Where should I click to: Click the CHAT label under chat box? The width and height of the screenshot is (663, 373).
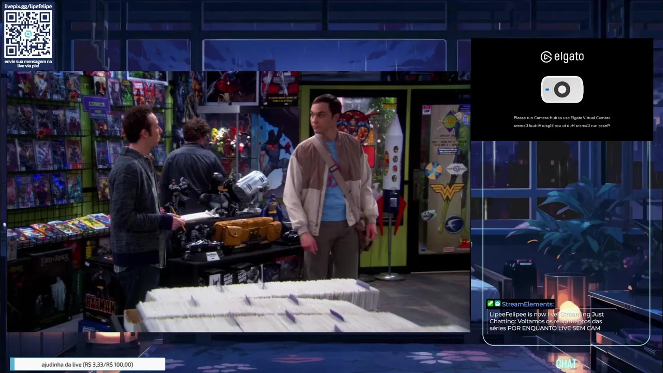coord(566,364)
